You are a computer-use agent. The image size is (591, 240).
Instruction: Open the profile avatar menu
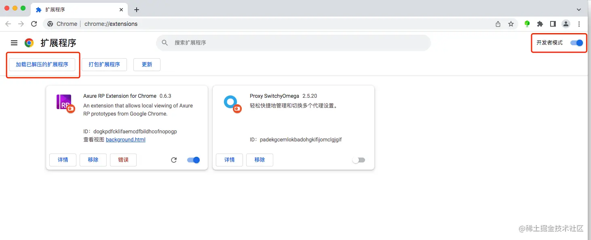(x=566, y=24)
